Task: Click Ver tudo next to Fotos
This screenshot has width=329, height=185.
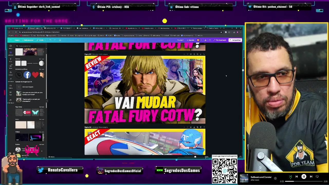Action: (x=42, y=119)
